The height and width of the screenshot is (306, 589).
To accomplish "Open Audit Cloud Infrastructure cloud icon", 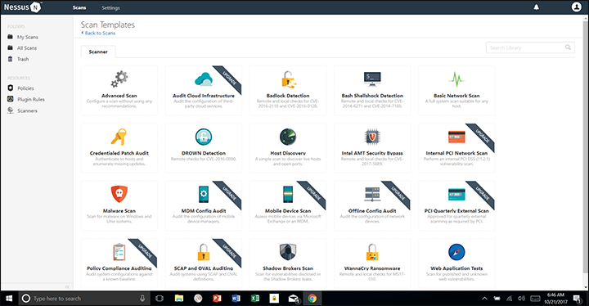I will (204, 79).
